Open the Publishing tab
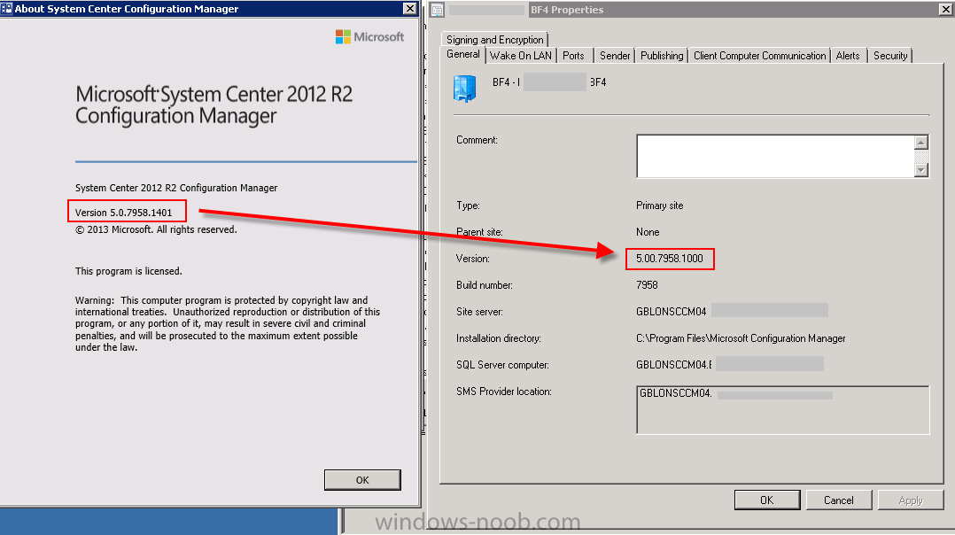 662,56
